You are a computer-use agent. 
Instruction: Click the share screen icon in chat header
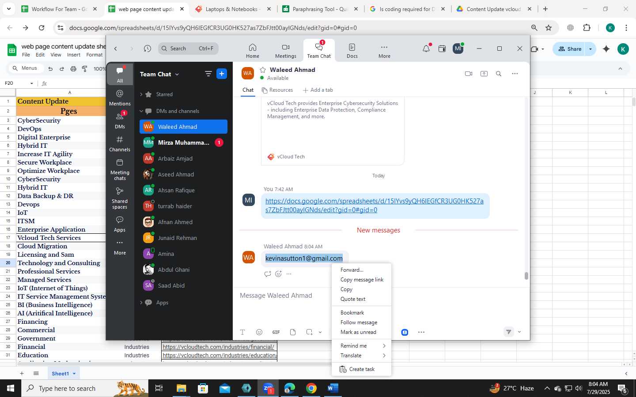(x=484, y=74)
